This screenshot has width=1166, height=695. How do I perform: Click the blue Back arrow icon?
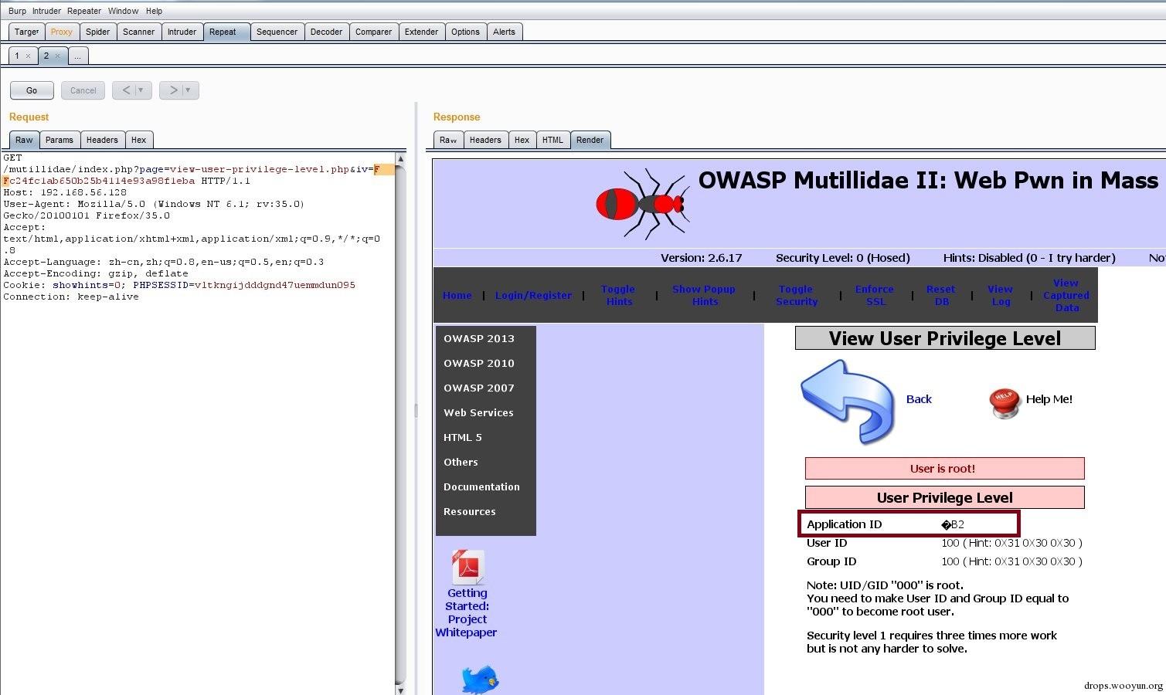coord(848,400)
